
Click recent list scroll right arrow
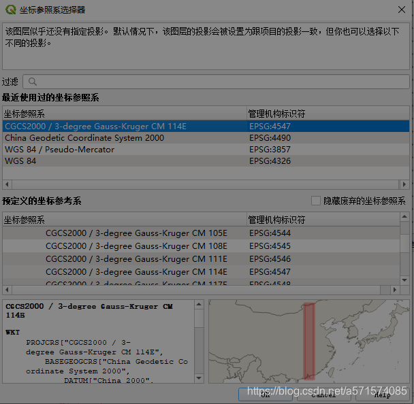coord(404,184)
